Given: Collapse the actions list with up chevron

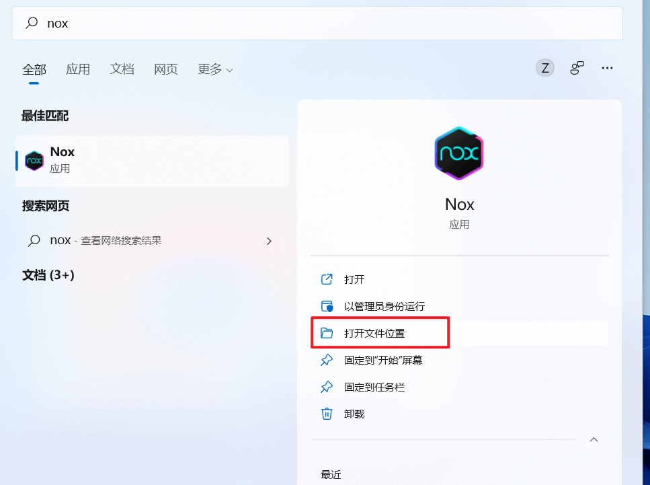Looking at the screenshot, I should [594, 440].
